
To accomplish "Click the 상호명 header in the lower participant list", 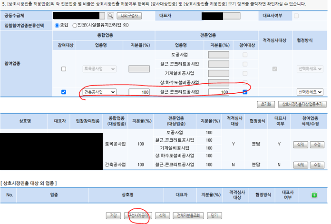I will 25,121.
